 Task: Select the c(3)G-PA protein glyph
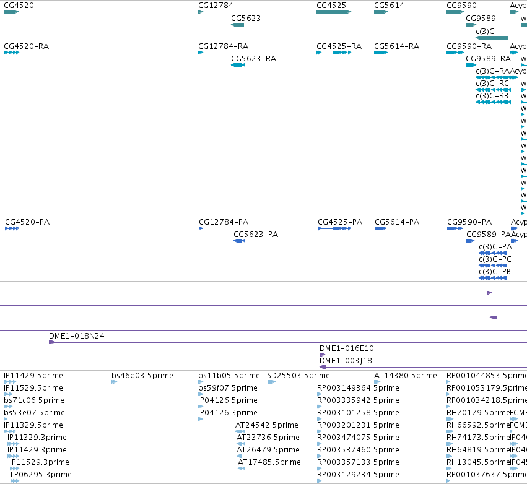[493, 253]
